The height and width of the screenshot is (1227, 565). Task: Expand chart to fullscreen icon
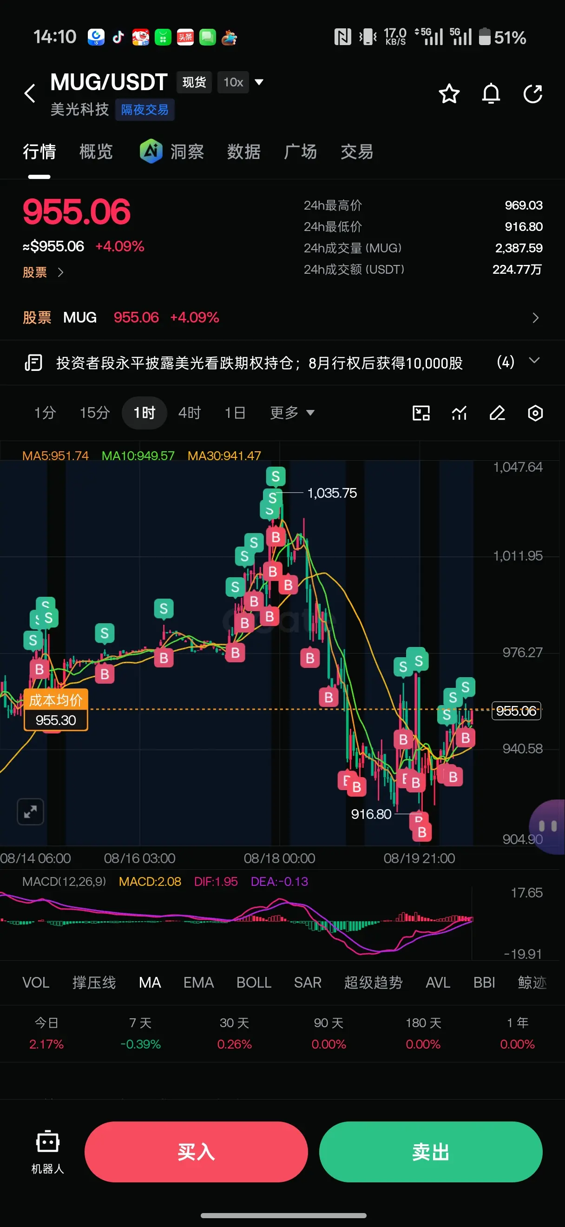coord(31,811)
